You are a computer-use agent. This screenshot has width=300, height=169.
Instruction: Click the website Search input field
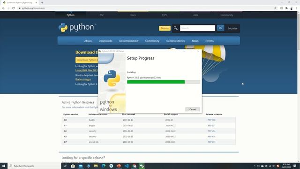[197, 28]
